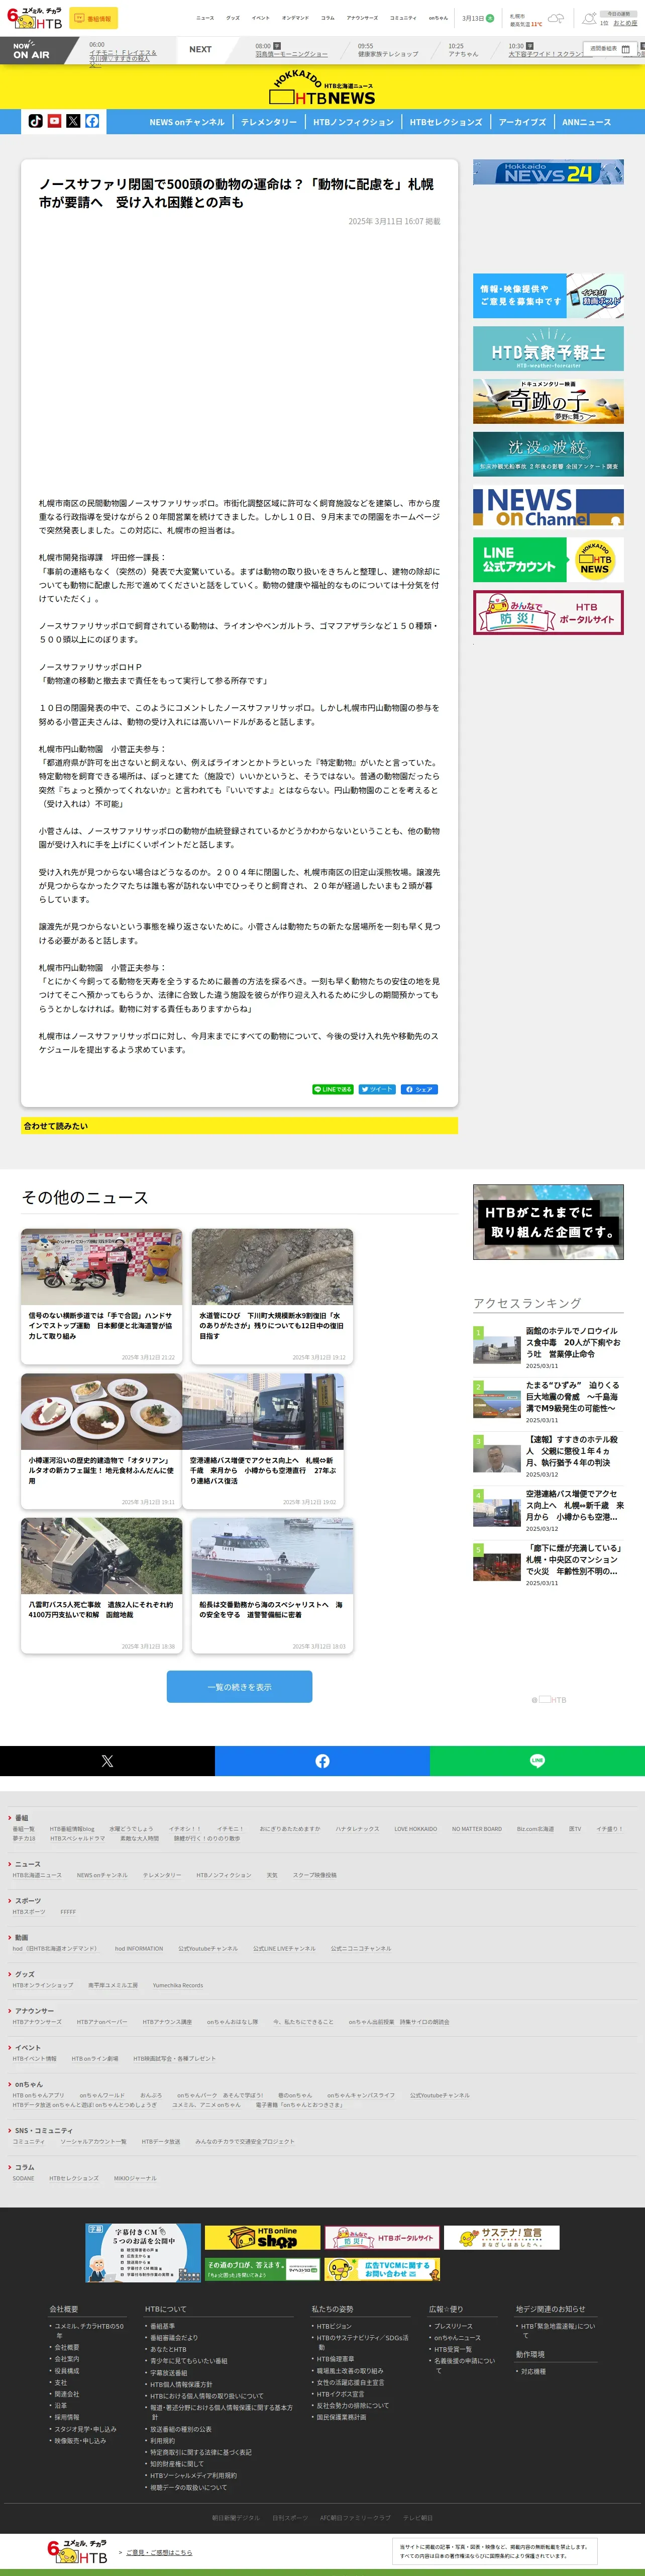Share article with Facebook シェア button
Viewport: 645px width, 2576px height.
pos(419,1089)
